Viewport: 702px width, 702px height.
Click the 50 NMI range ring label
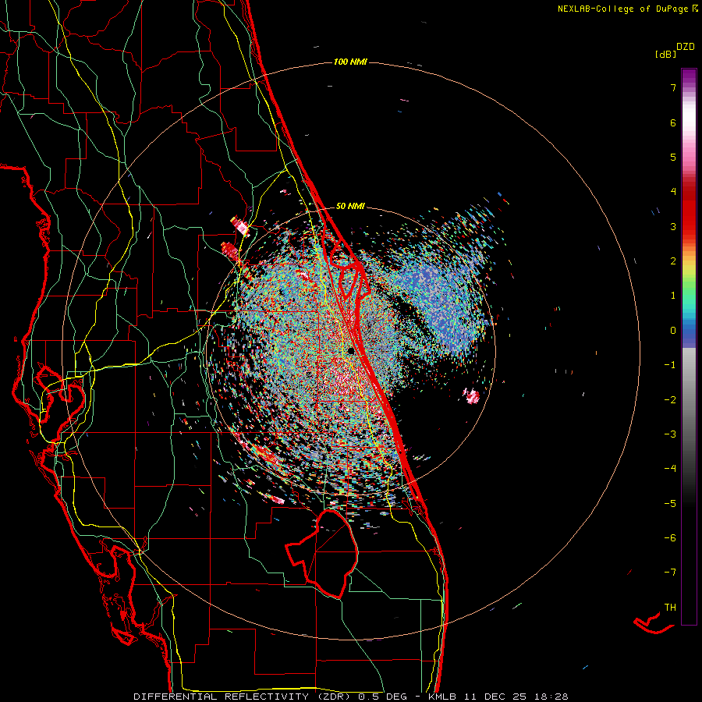[350, 207]
